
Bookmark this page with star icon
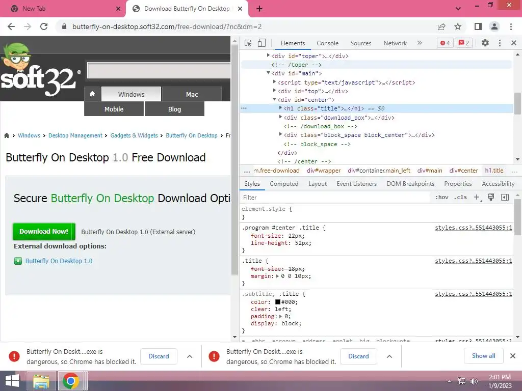458,26
